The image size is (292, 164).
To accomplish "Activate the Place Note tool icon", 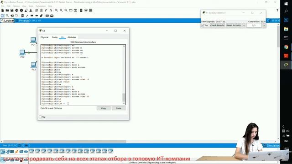I will click(22, 15).
